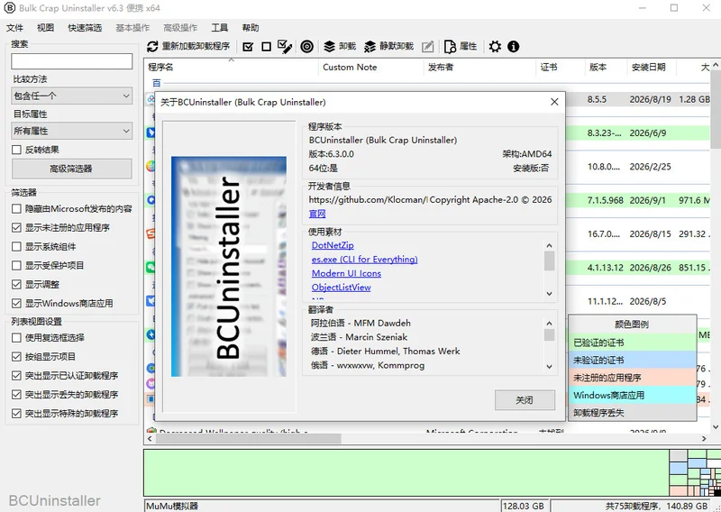Click the deselect-all empty box toolbar icon
Screen dimensions: 721x512
click(x=266, y=47)
